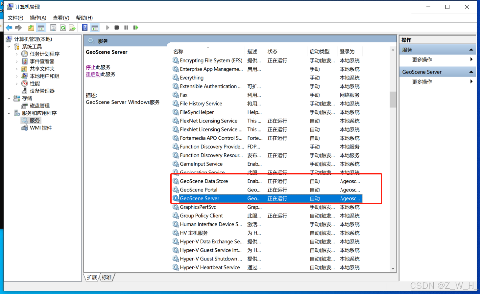The image size is (480, 294).
Task: Expand the 共享文件夹 tree node
Action: point(17,69)
